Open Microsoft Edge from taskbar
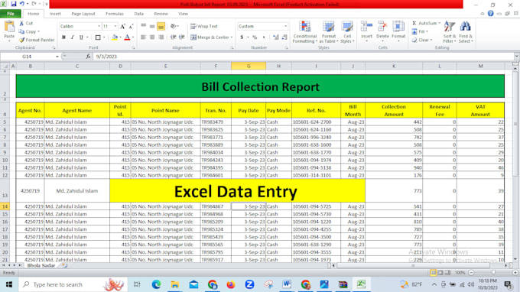The width and height of the screenshot is (520, 292). pos(156,284)
